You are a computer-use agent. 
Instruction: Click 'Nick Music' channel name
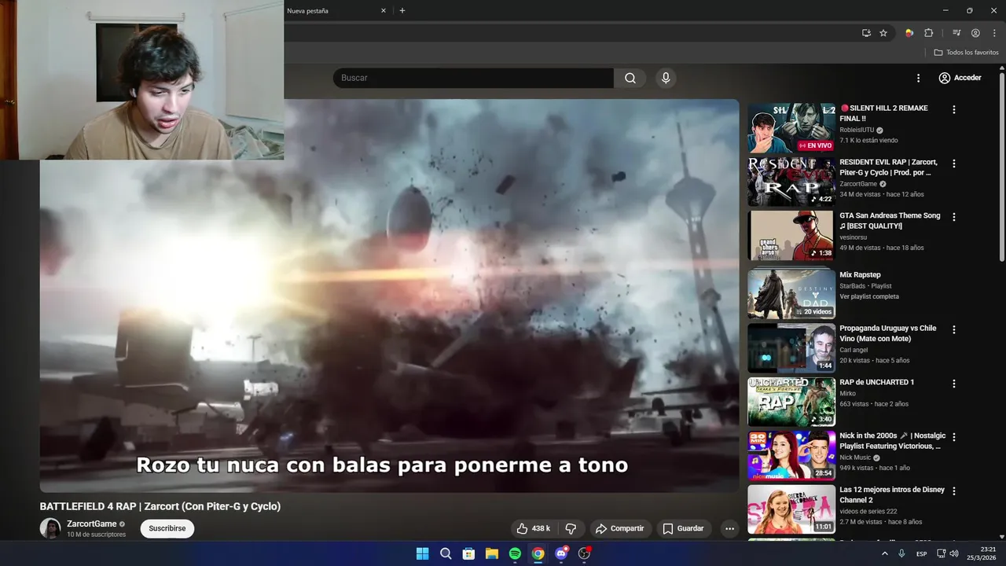(855, 458)
